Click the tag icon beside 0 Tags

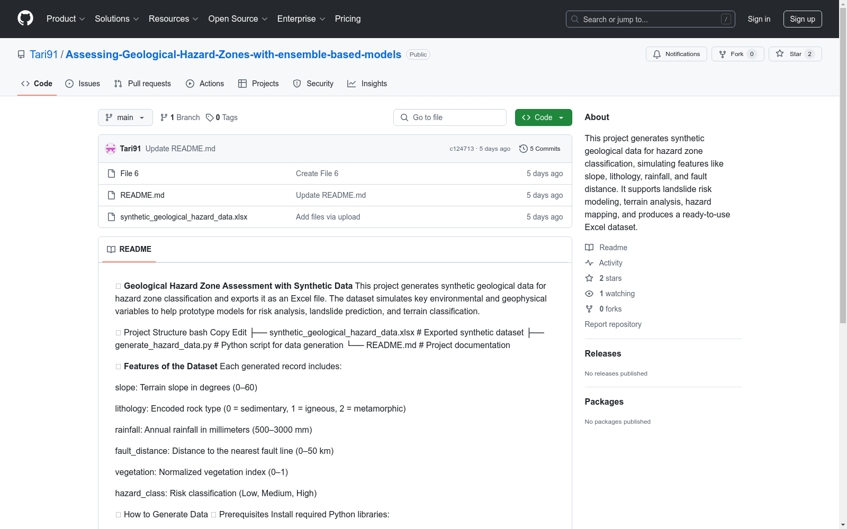tap(210, 117)
